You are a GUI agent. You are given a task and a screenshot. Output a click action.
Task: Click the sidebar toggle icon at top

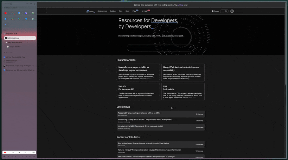11,4
